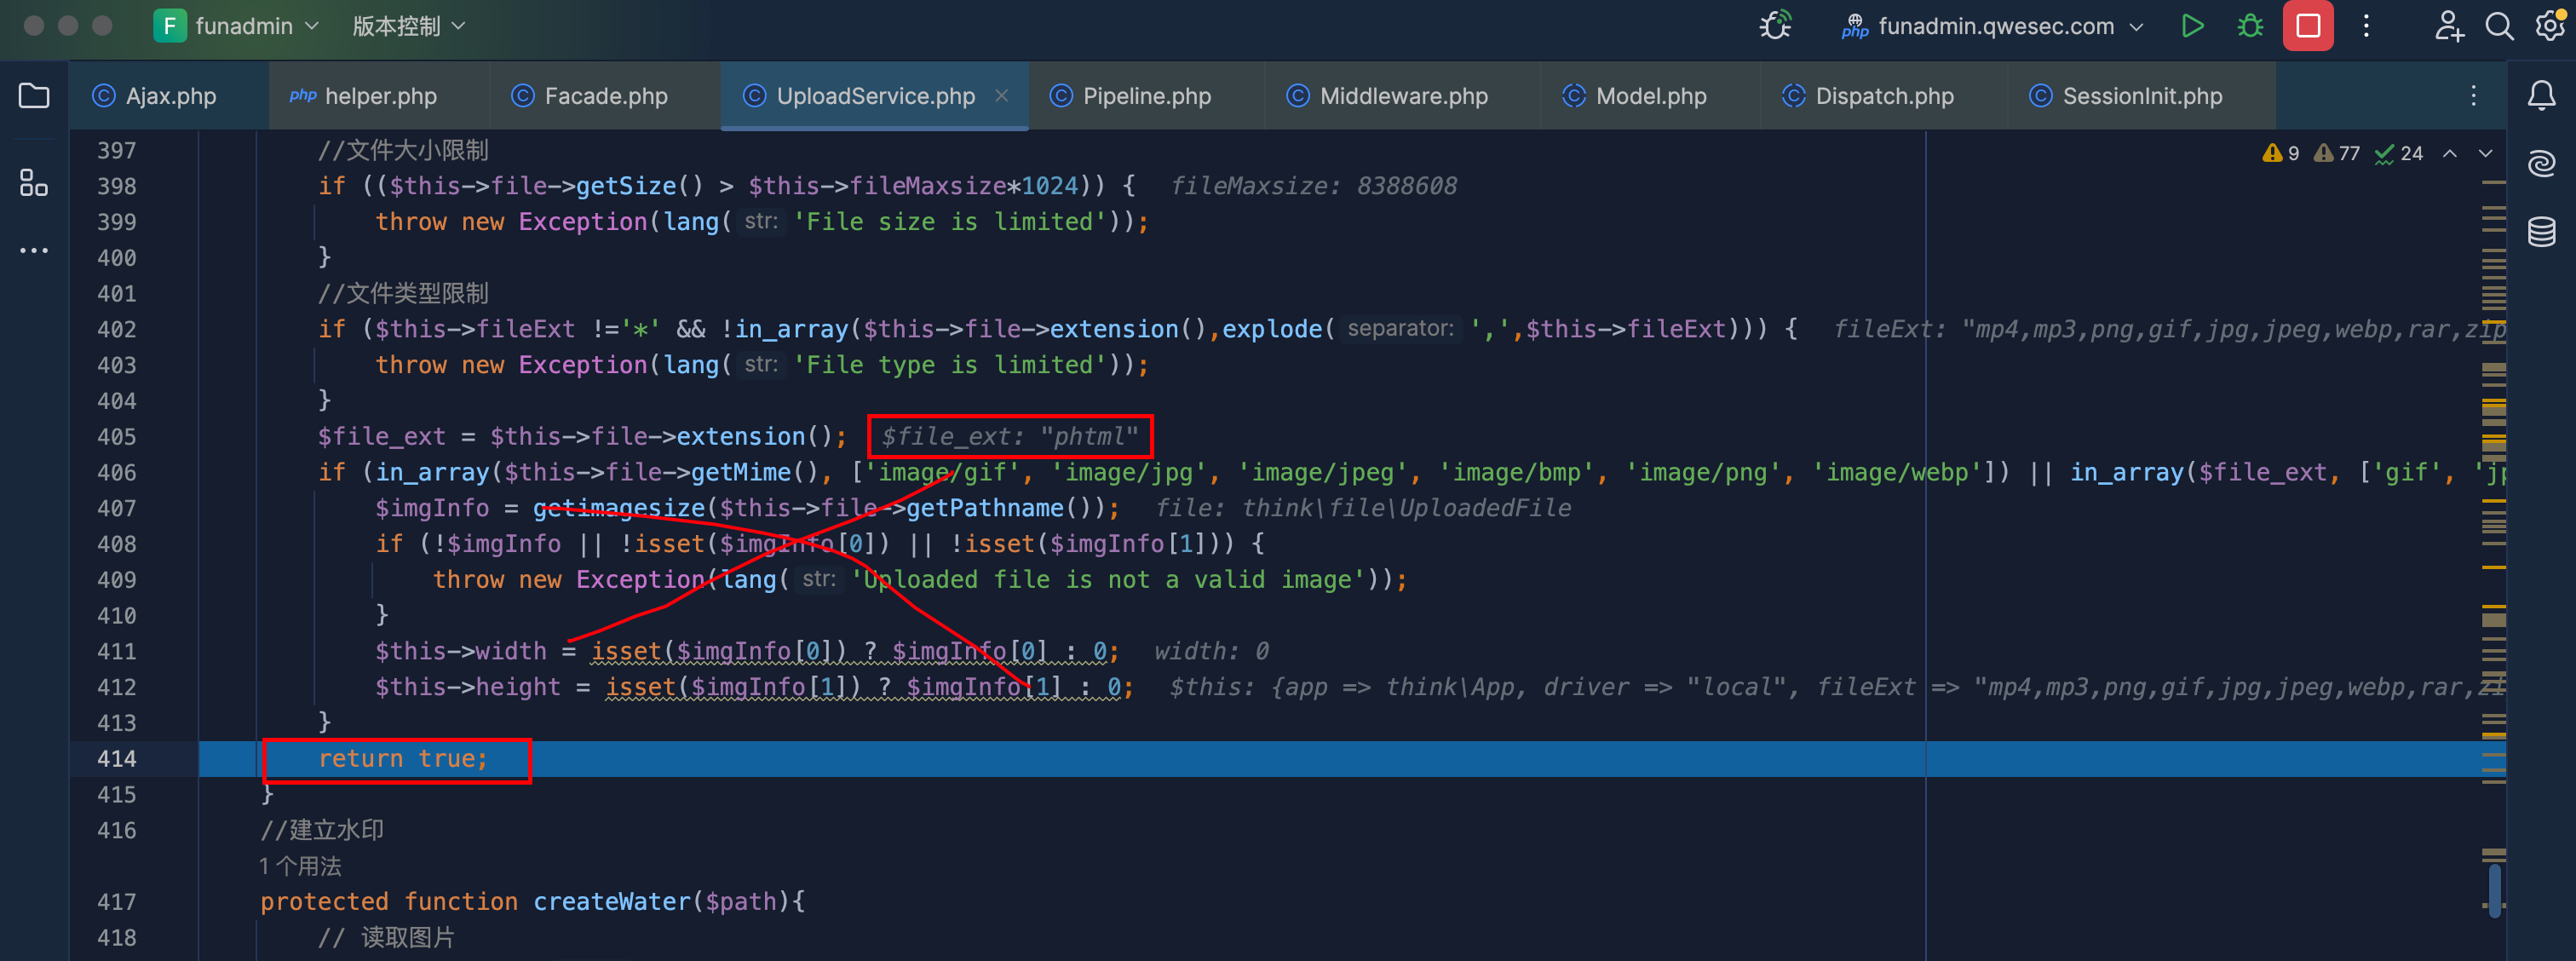This screenshot has height=961, width=2576.
Task: Open IDE settings gear icon
Action: point(2550,26)
